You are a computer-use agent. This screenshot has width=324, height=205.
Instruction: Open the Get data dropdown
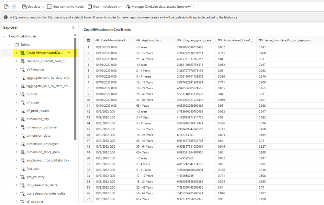(33, 6)
